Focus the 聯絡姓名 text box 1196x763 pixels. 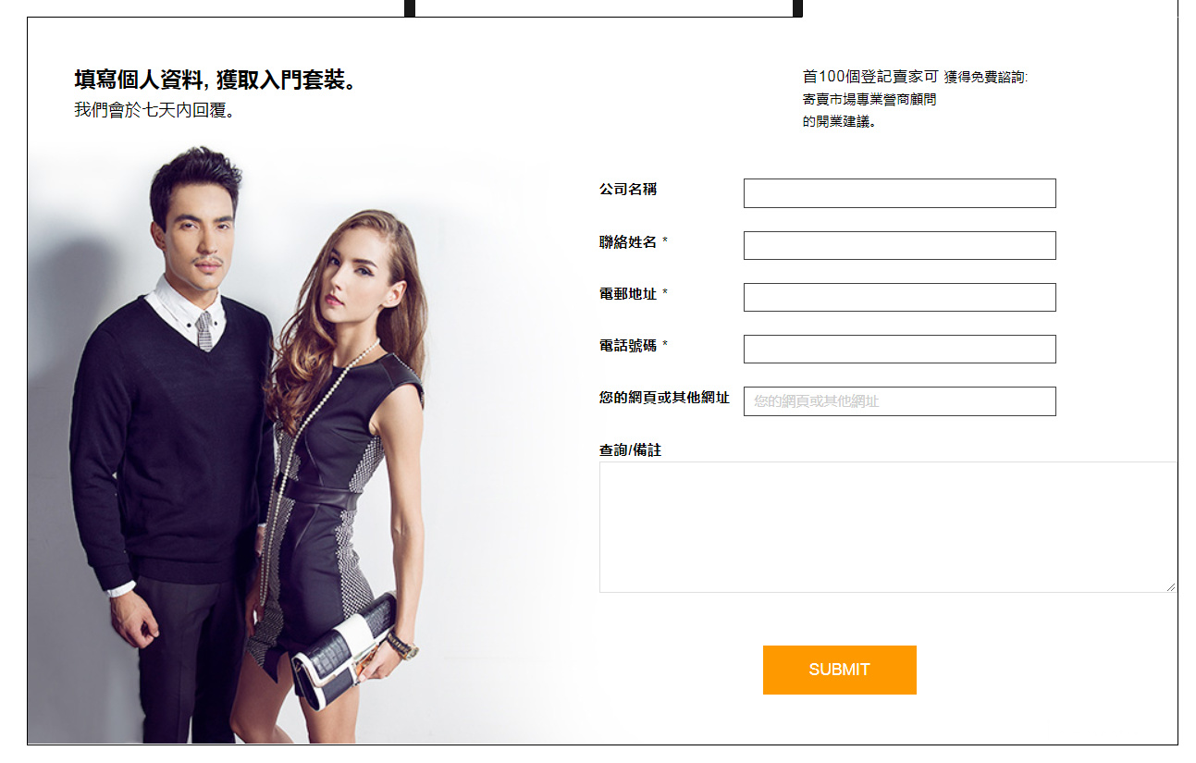point(899,245)
